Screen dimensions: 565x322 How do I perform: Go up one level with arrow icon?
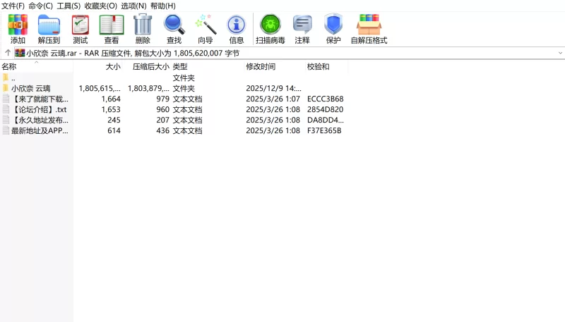click(8, 53)
